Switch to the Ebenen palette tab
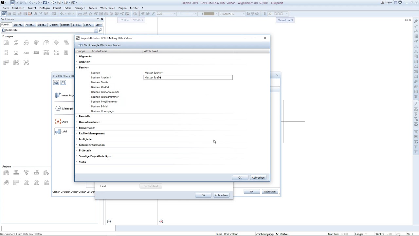Viewport: 419px width, 236px height. point(65,25)
